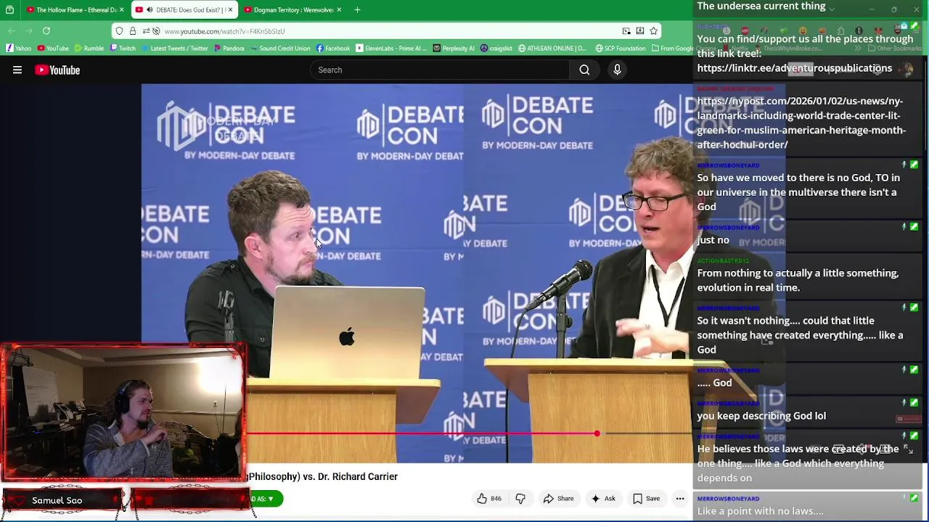Click the Ask AI button under video
The height and width of the screenshot is (522, 929).
coord(603,499)
